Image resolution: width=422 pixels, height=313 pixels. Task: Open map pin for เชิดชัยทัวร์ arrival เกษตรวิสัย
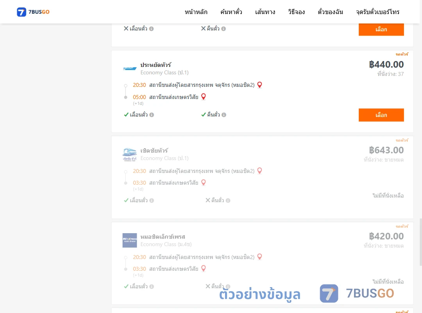(x=204, y=182)
